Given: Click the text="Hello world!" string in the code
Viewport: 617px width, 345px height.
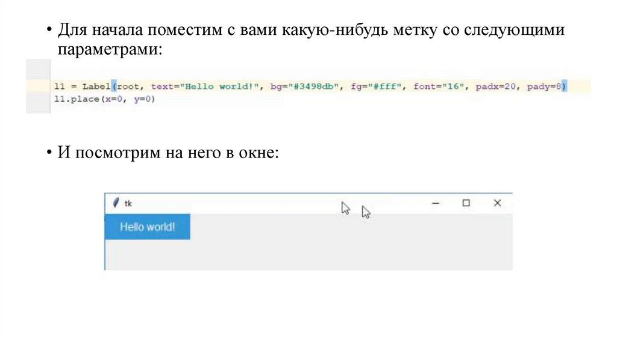Looking at the screenshot, I should [205, 87].
